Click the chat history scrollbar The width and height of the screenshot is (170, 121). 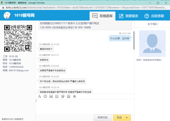click(x=134, y=40)
